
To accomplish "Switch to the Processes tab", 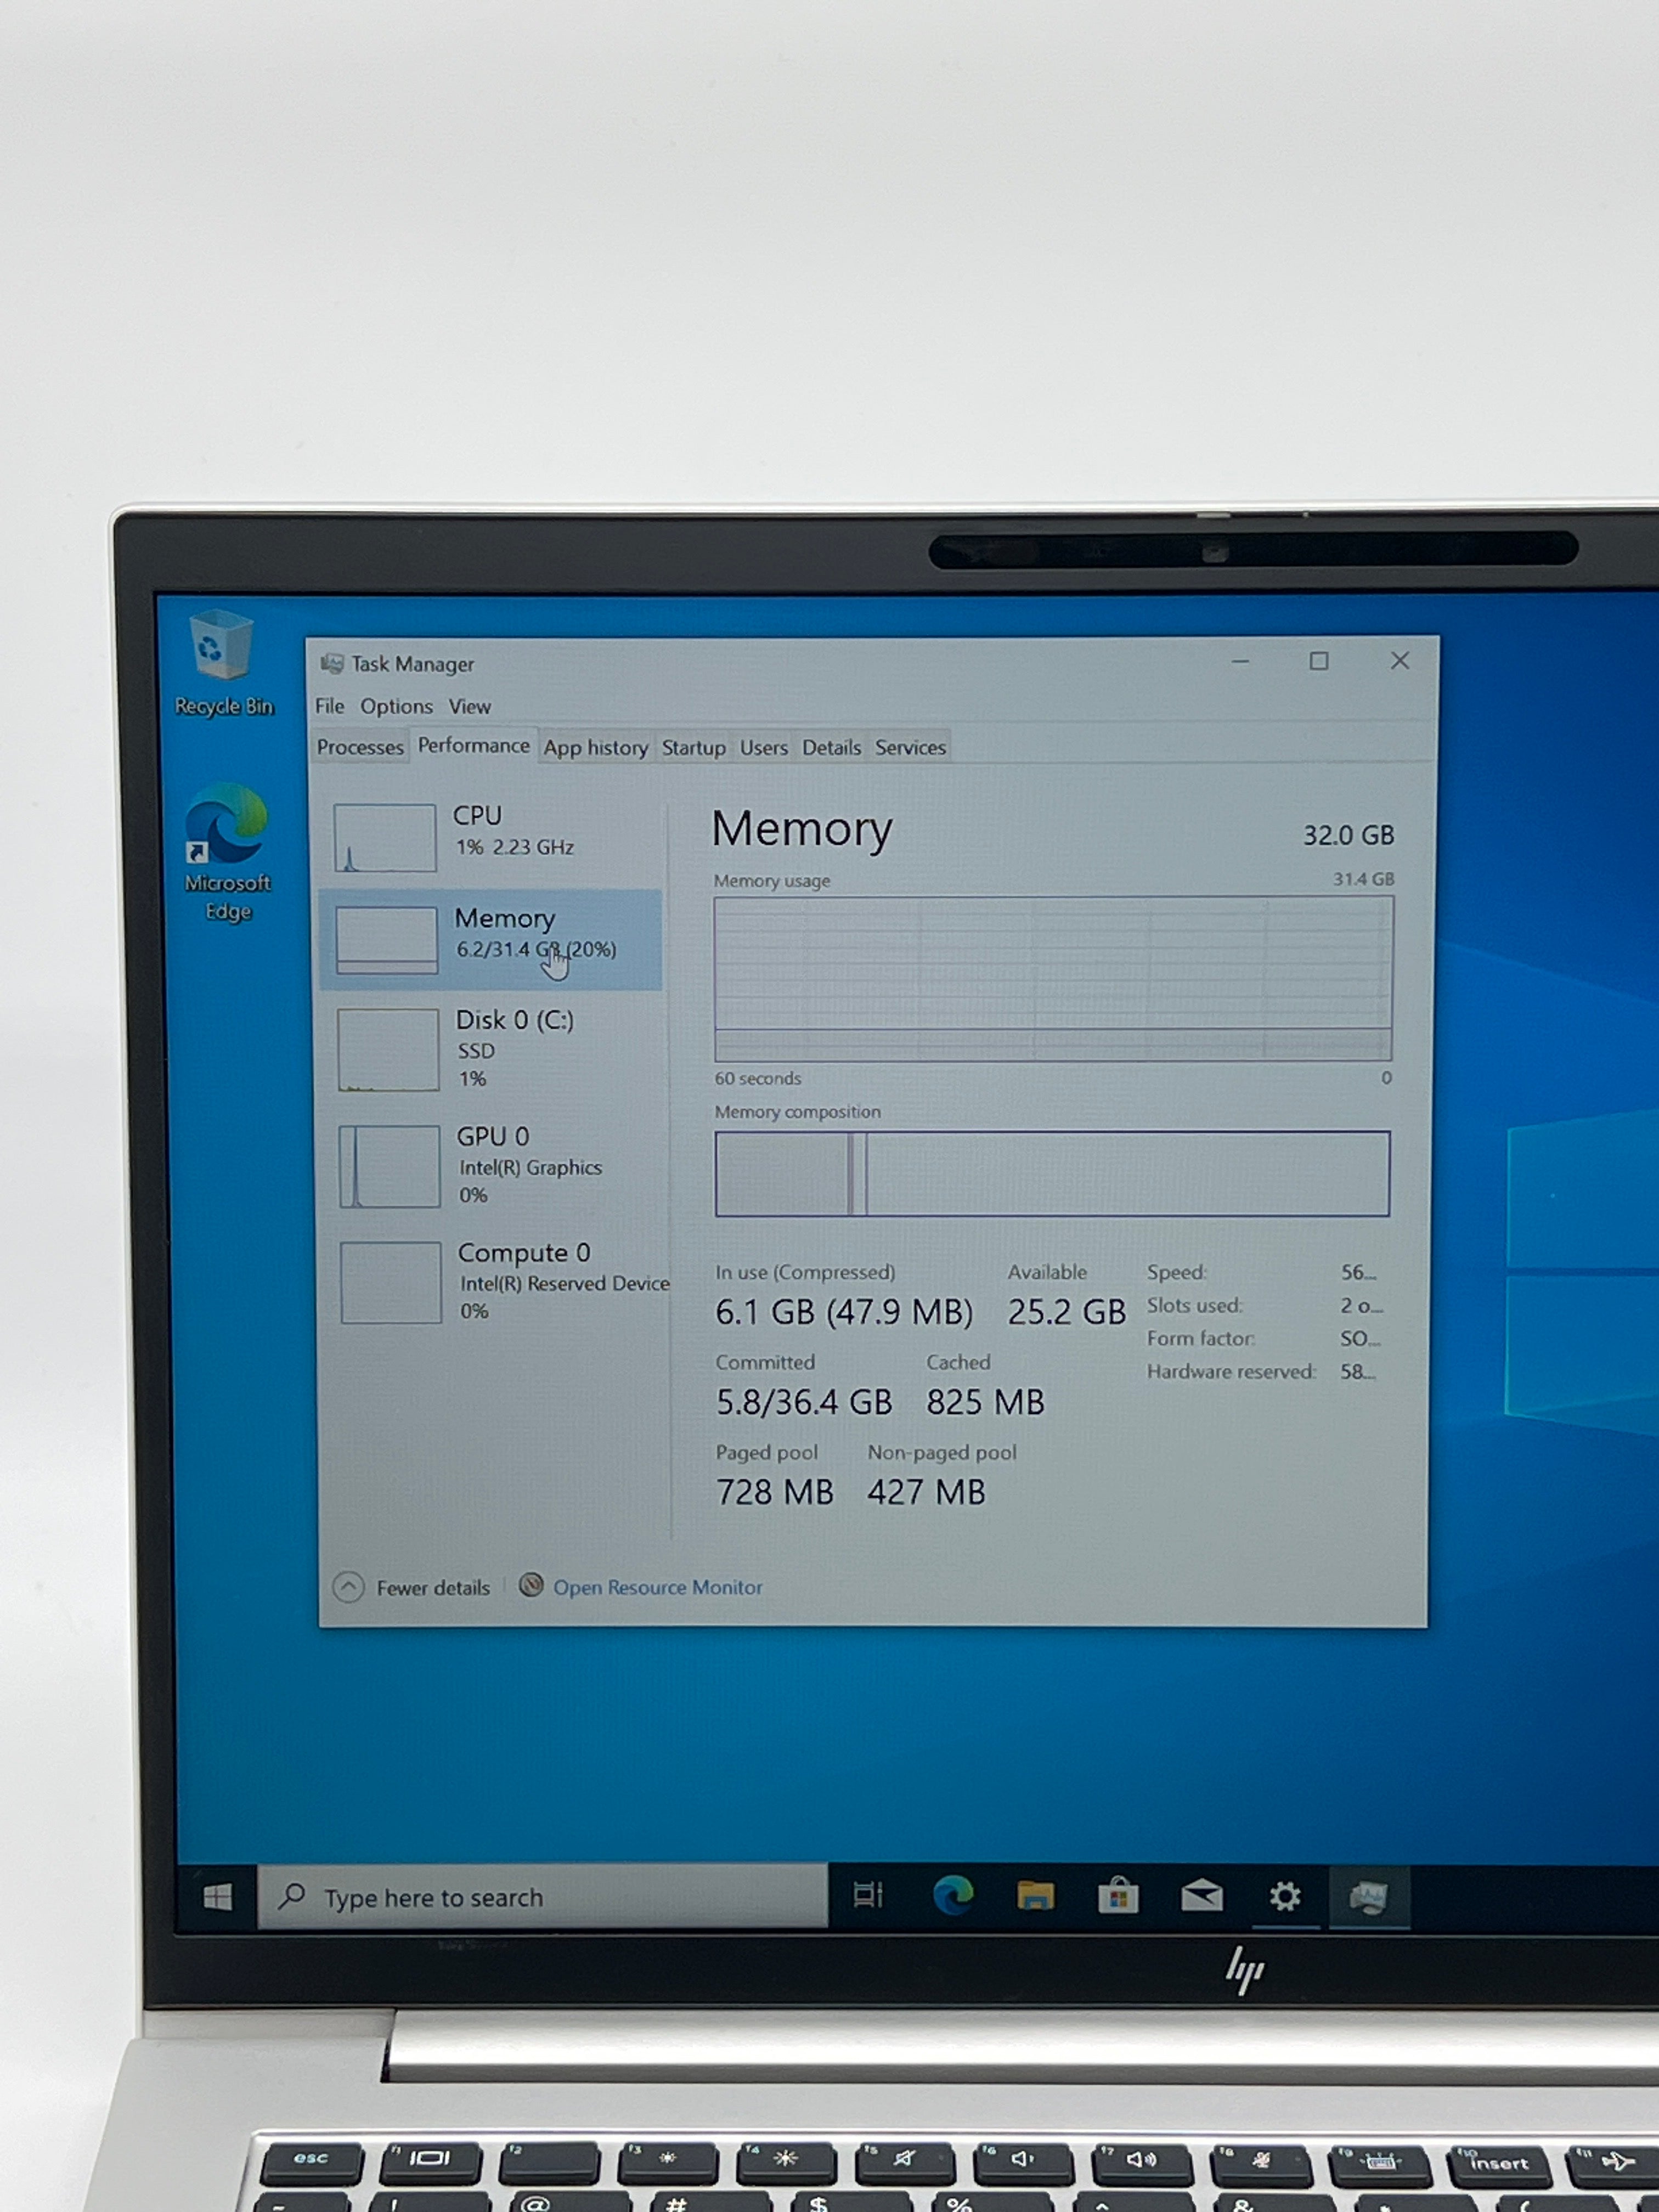I will (x=360, y=747).
